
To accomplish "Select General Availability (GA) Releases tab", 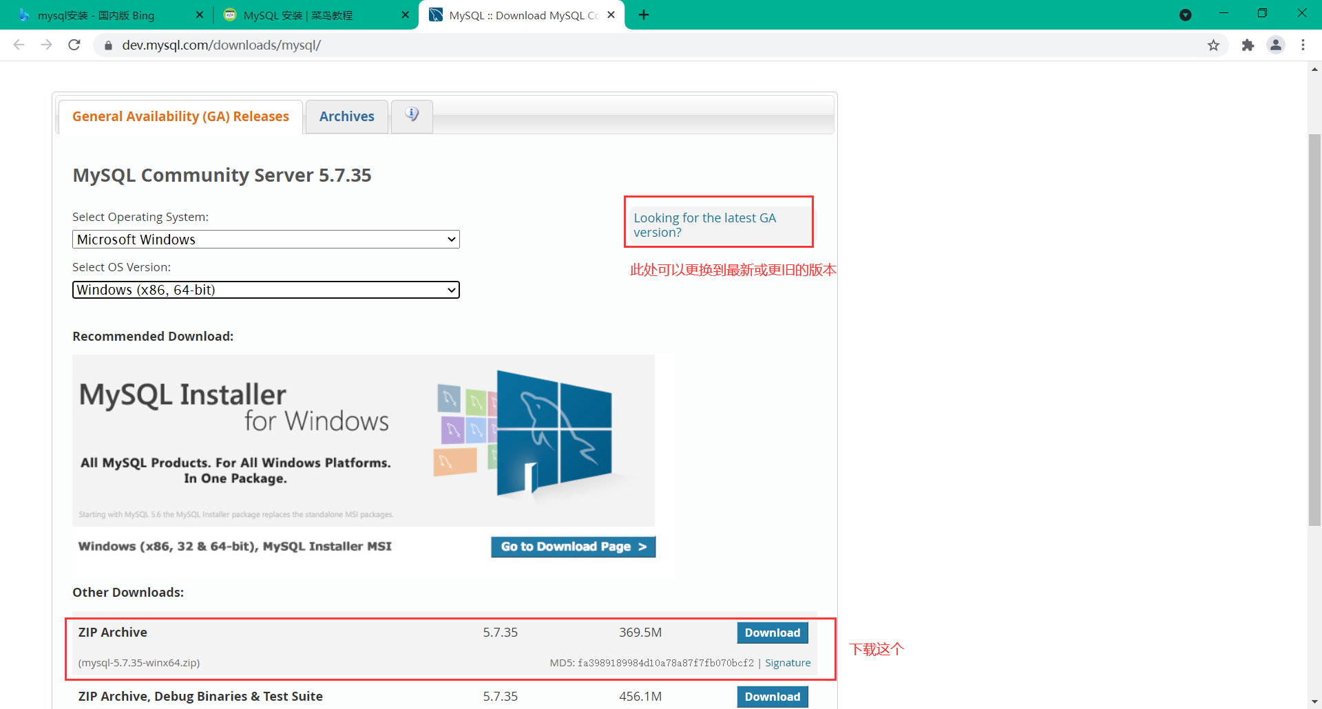I will 180,116.
